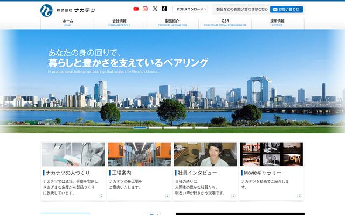
Task: Click the 工場案内 heading link
Action: 121,173
